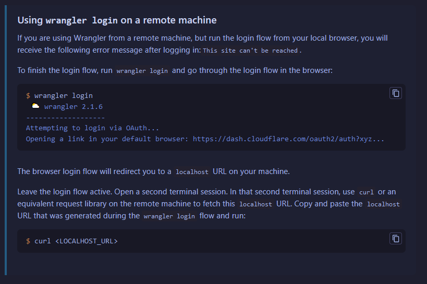This screenshot has height=284, width=427.
Task: Click the "$ wrangler login" command line
Action: point(59,96)
